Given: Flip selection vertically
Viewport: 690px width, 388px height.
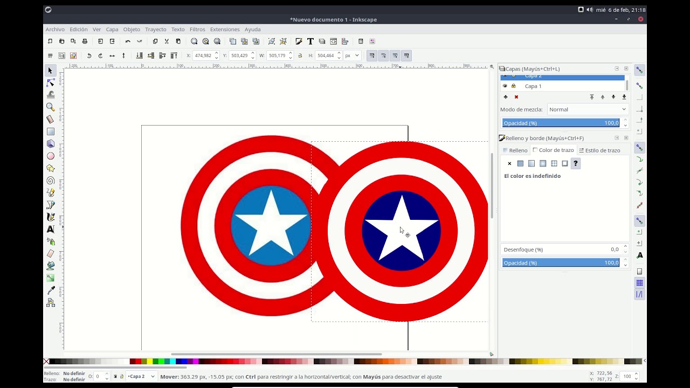Looking at the screenshot, I should click(x=123, y=56).
